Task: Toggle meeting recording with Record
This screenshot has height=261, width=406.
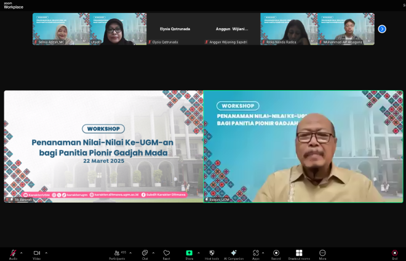Action: pos(276,253)
